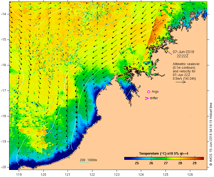Click longitude axis label 122
This screenshot has height=177, width=214.
pos(92,175)
